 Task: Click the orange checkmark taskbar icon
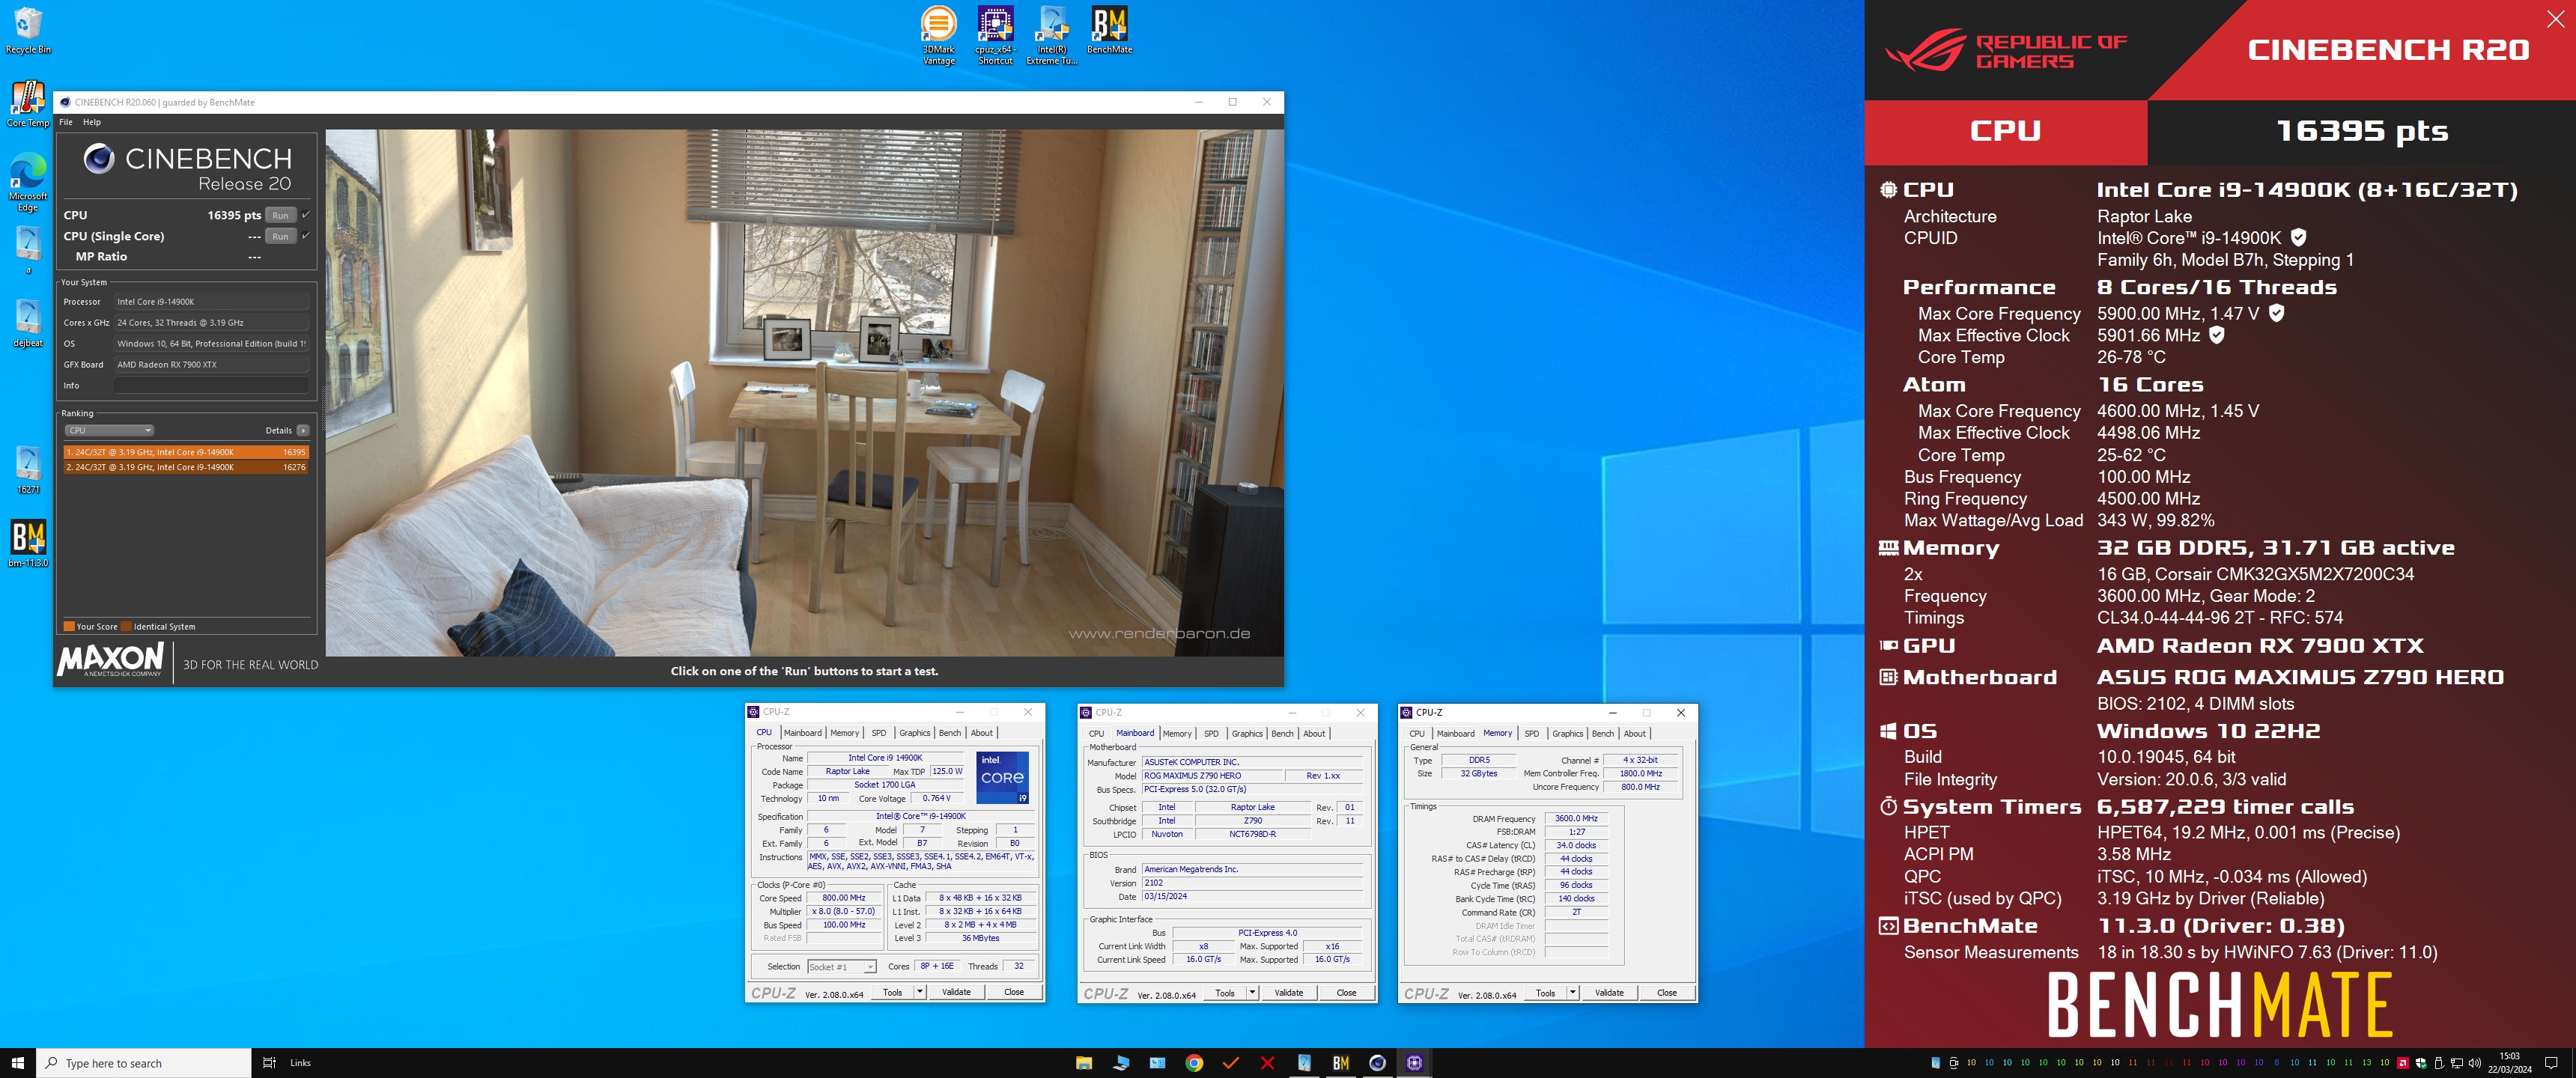coord(1231,1063)
